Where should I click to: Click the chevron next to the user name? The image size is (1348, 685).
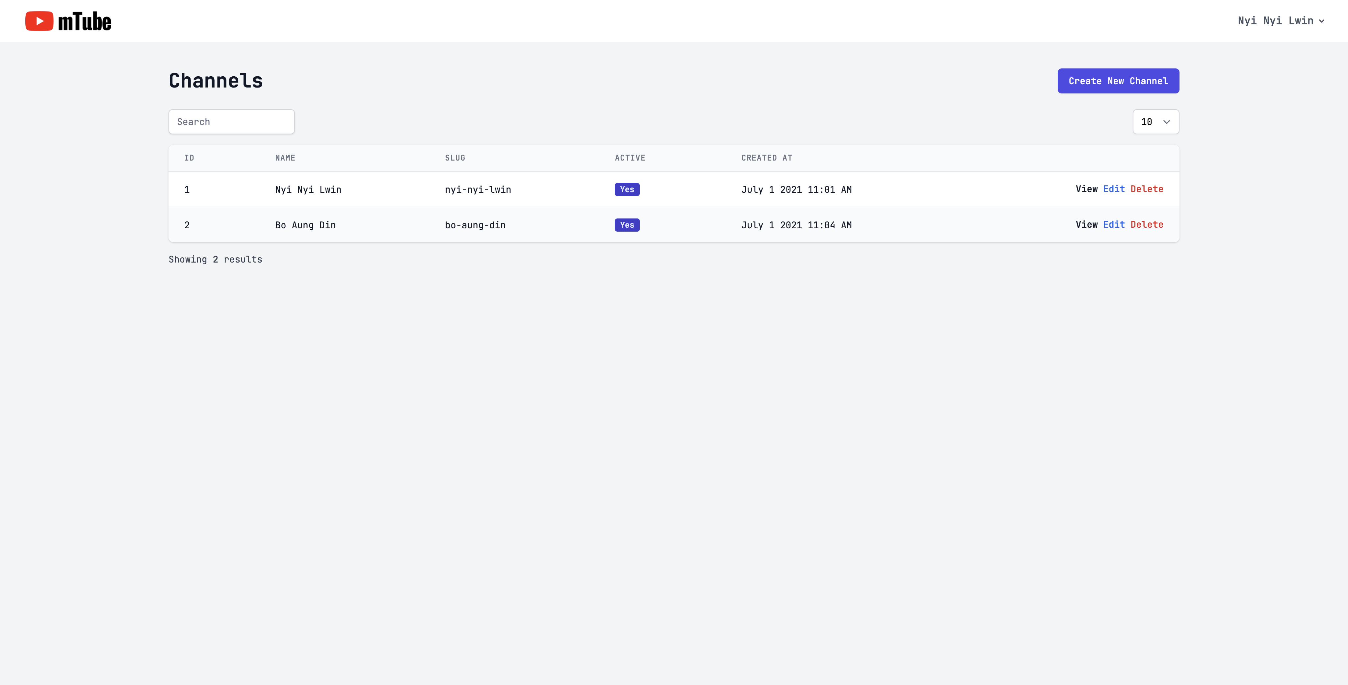pyautogui.click(x=1322, y=21)
